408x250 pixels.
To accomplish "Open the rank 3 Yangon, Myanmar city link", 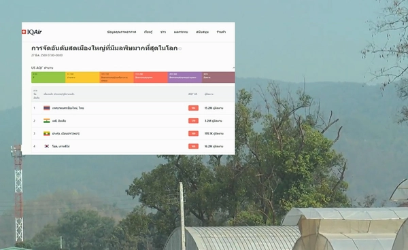I will pyautogui.click(x=66, y=133).
